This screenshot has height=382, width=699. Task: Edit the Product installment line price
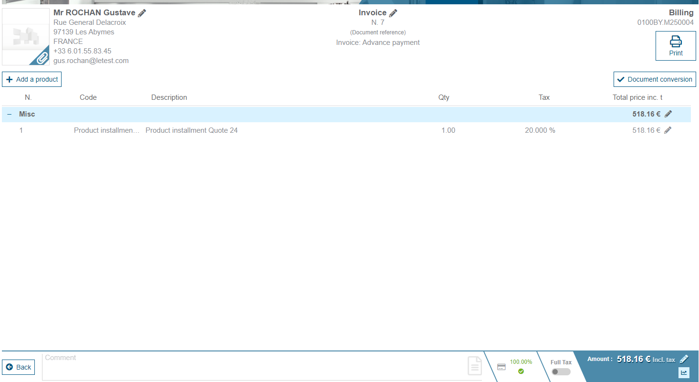tap(668, 130)
